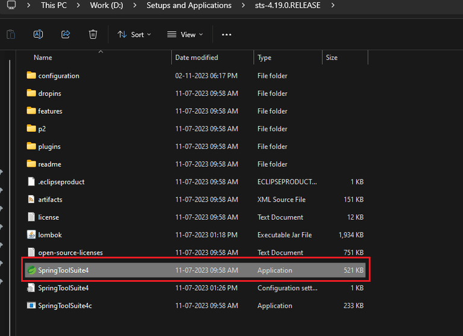The width and height of the screenshot is (463, 336).
Task: Open the See more ellipsis menu
Action: 227,34
